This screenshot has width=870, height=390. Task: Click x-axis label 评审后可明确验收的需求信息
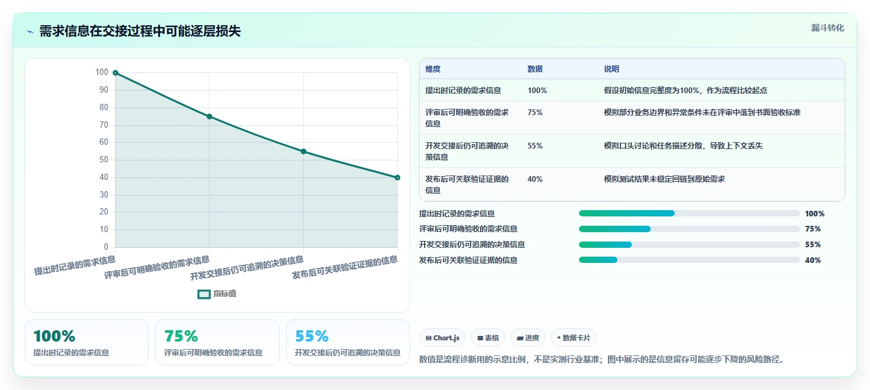coord(157,268)
